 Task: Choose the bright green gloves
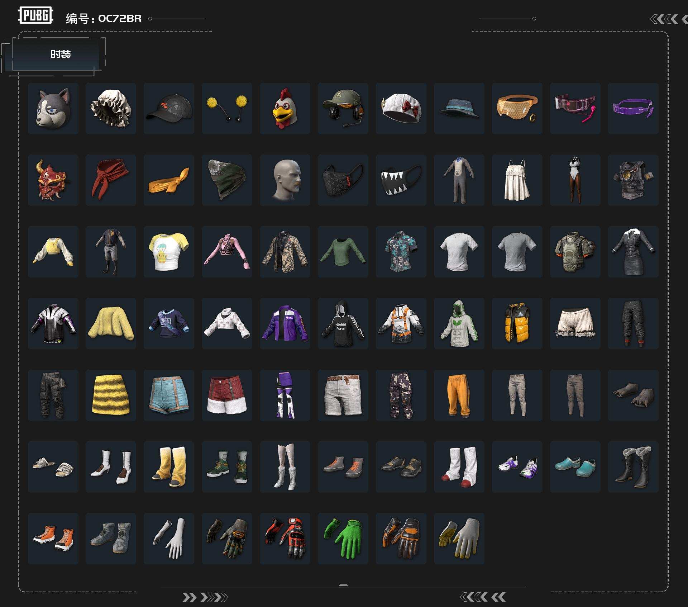coord(343,539)
